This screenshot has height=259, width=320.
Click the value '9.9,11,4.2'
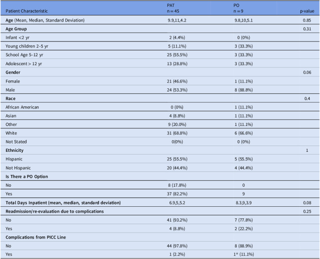[x=177, y=21]
